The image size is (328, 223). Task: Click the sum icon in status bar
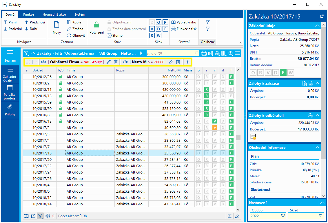(229, 216)
